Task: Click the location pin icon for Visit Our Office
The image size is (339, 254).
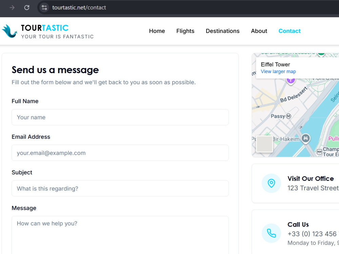Action: pos(271,183)
